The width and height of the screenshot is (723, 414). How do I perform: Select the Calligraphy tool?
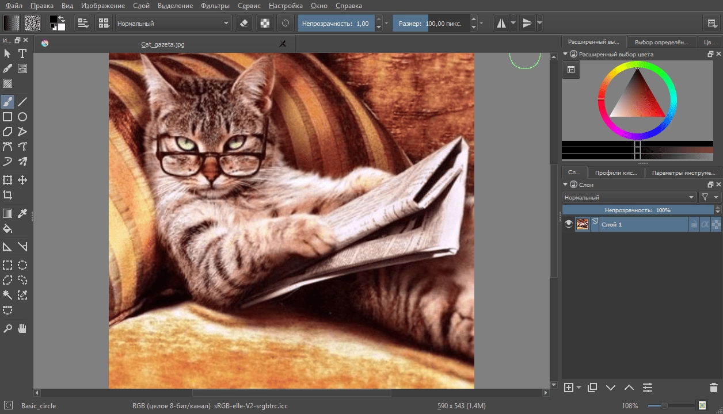coord(7,68)
